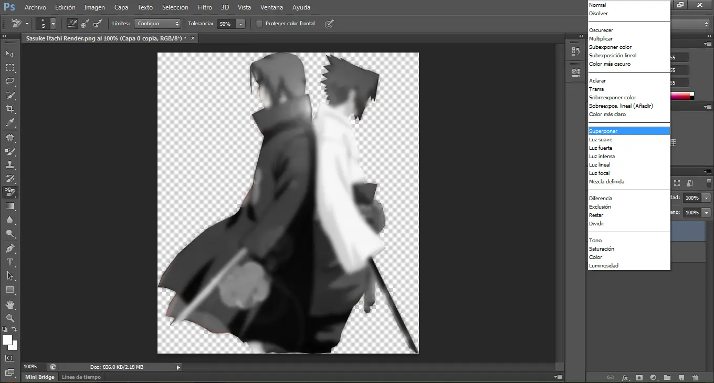Screen dimensions: 714x383
Task: Open the tool preset picker arrow
Action: tap(27, 24)
